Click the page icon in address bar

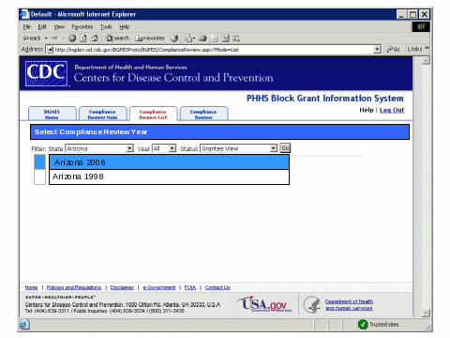pyautogui.click(x=51, y=50)
